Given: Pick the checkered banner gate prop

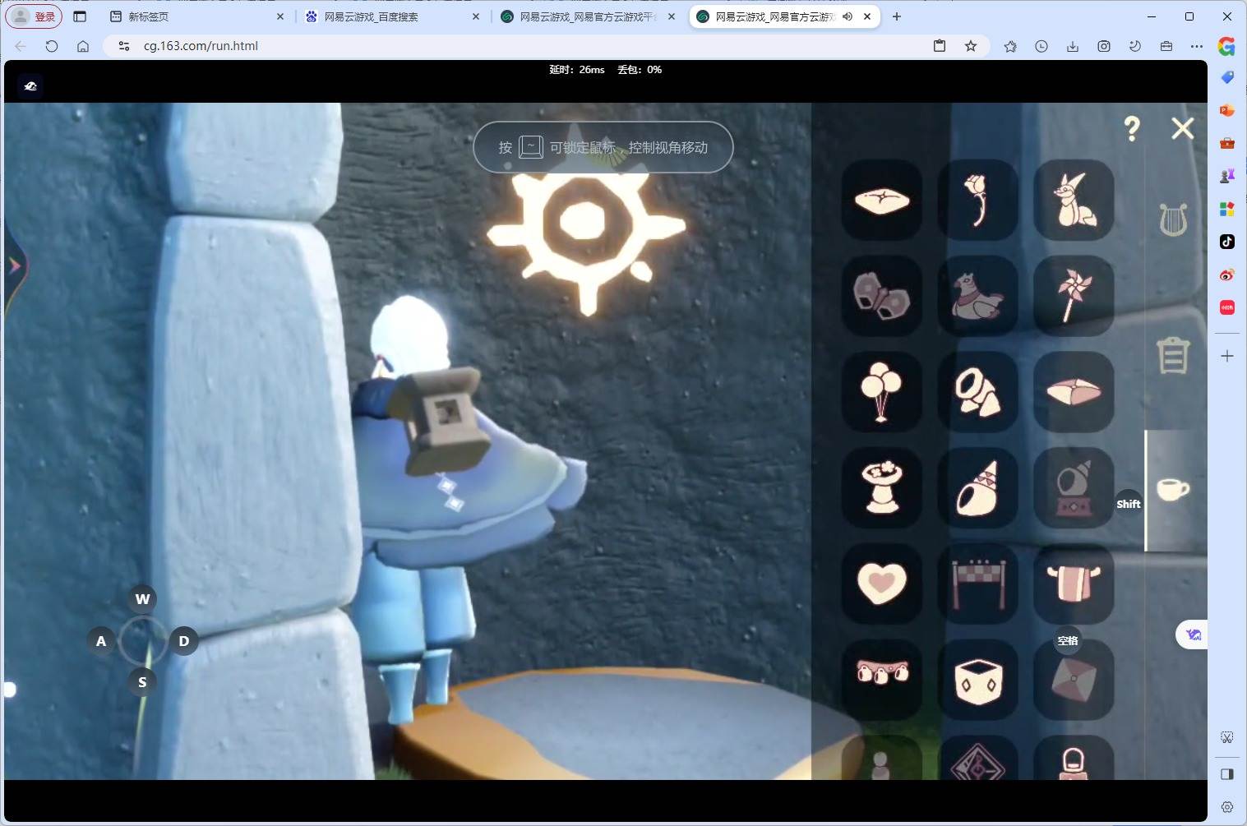Looking at the screenshot, I should pos(977,584).
